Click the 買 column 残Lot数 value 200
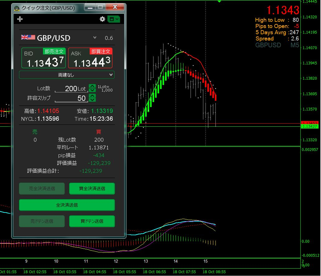Image resolution: width=321 pixels, height=276 pixels. pyautogui.click(x=99, y=140)
